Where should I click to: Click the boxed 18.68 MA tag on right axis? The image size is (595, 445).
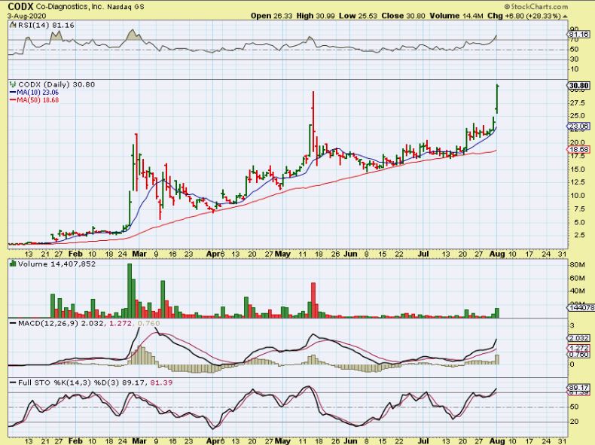pos(578,150)
